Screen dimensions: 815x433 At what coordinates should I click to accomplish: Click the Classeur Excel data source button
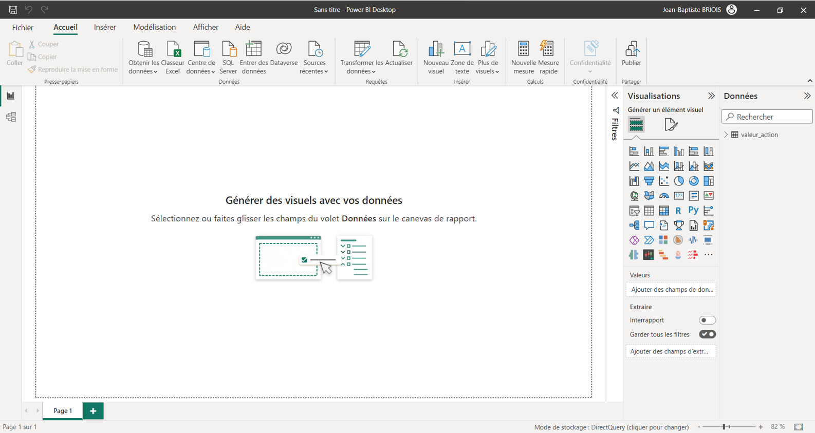pyautogui.click(x=173, y=58)
